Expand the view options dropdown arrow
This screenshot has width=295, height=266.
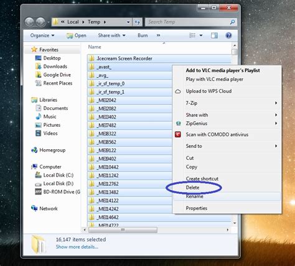[201, 35]
